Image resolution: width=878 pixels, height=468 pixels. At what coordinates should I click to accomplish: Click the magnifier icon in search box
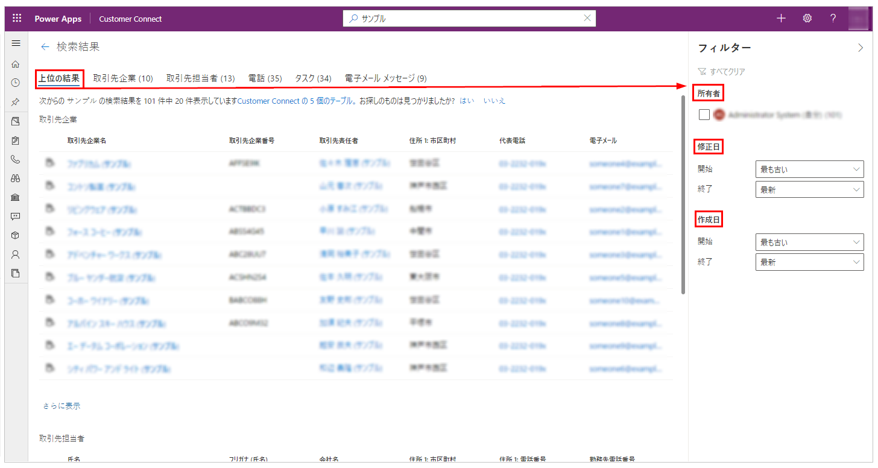point(353,19)
